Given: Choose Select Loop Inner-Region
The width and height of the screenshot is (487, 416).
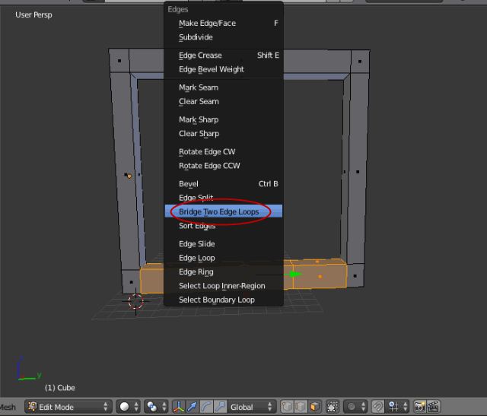Looking at the screenshot, I should point(223,286).
